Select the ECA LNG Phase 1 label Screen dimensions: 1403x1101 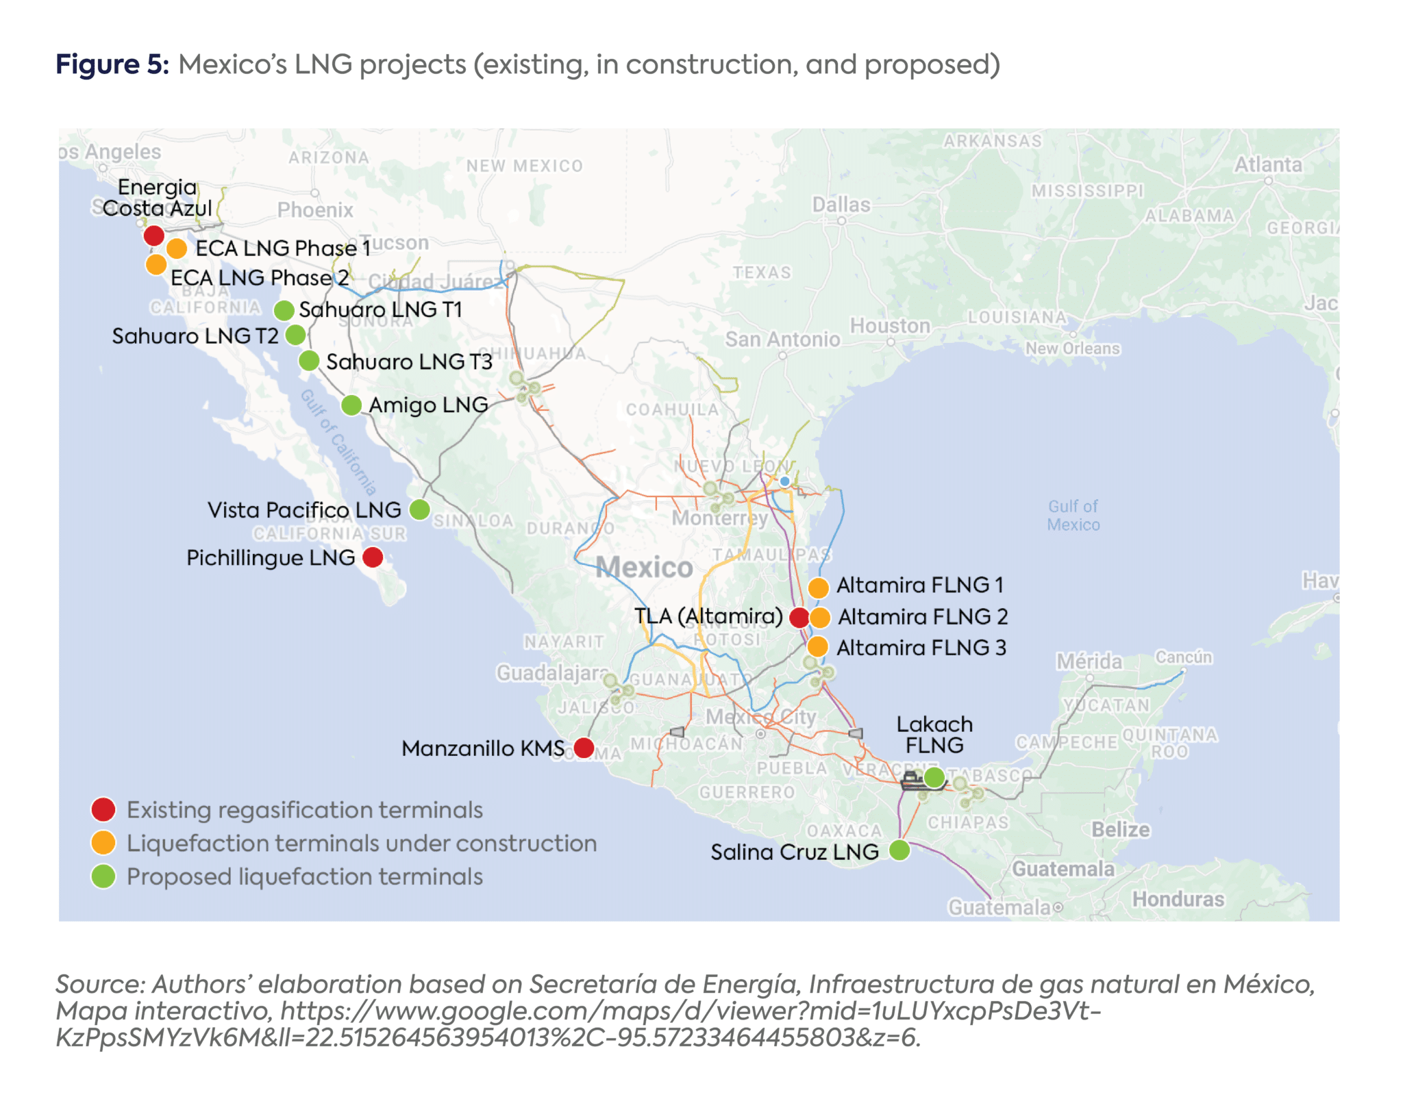(x=284, y=249)
